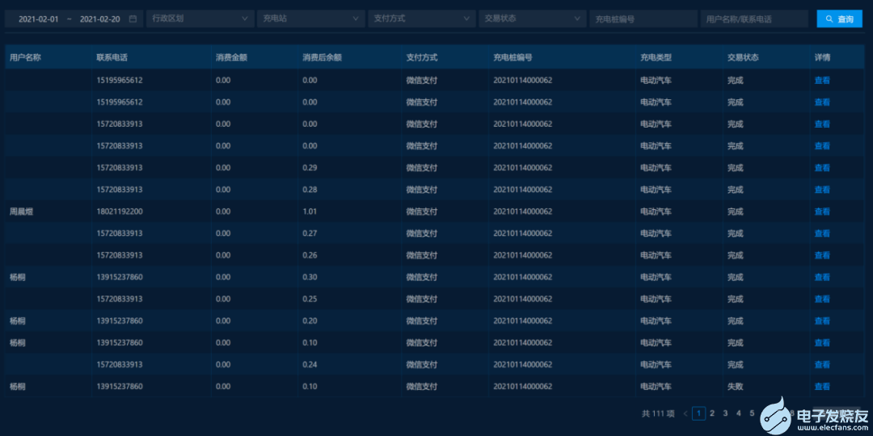Screen dimensions: 873x436
Task: Click the previous page arrow
Action: tap(685, 413)
